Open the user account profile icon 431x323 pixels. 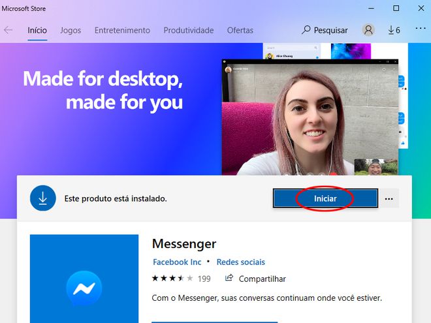click(368, 30)
